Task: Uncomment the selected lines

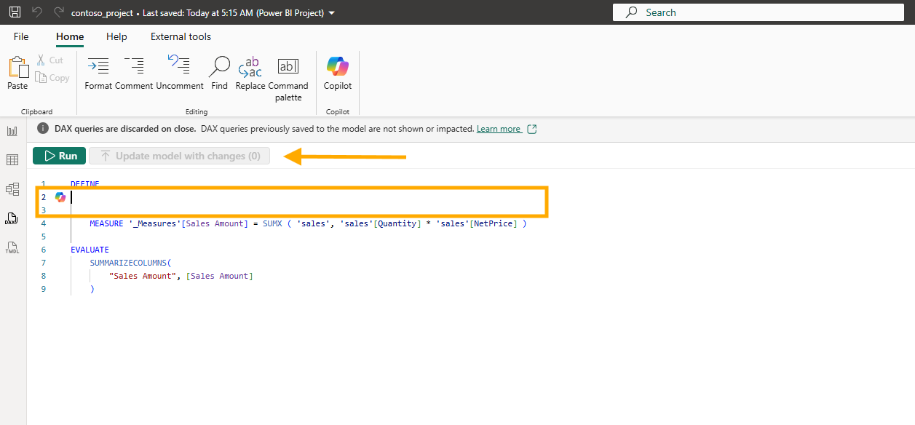Action: pyautogui.click(x=180, y=74)
